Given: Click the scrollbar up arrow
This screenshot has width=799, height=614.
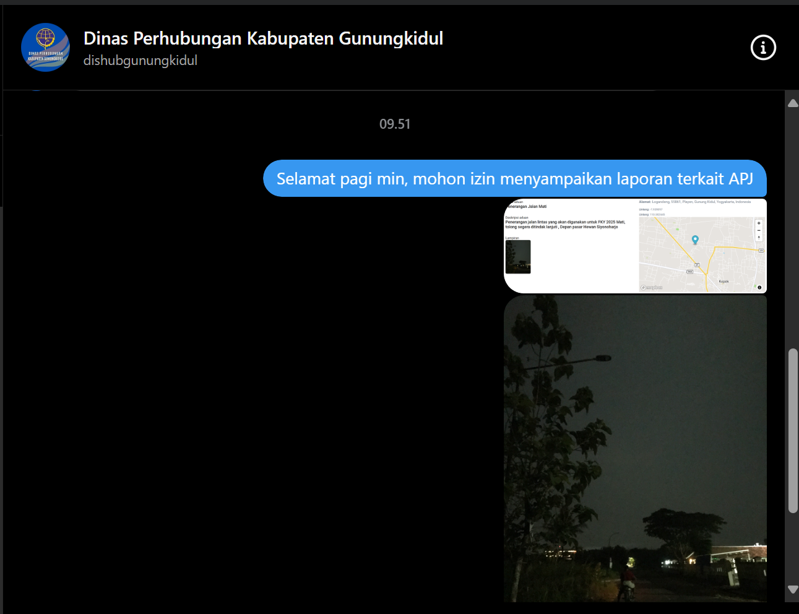Looking at the screenshot, I should pyautogui.click(x=793, y=103).
